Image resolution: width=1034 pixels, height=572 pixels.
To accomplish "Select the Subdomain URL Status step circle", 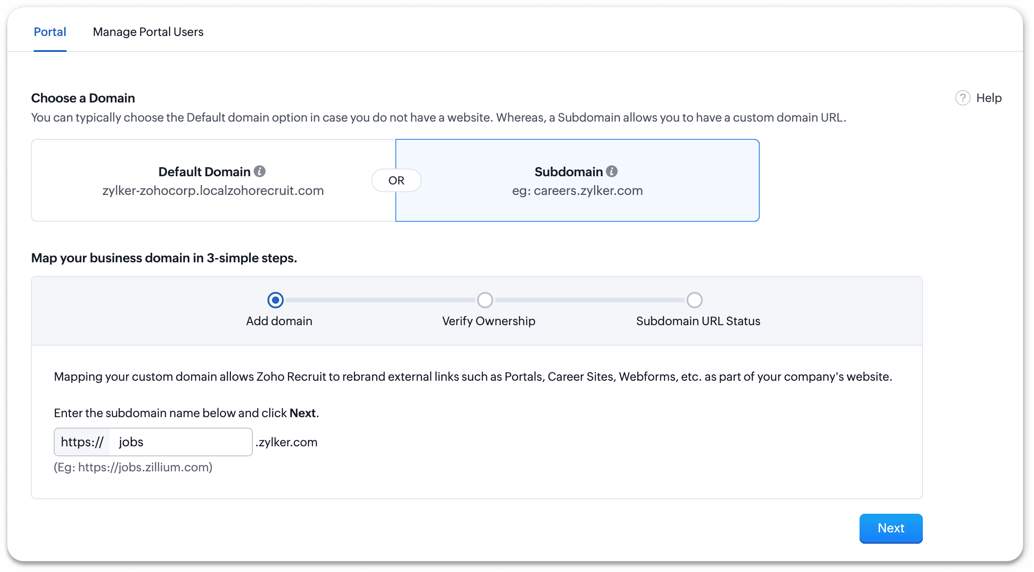I will pyautogui.click(x=694, y=300).
